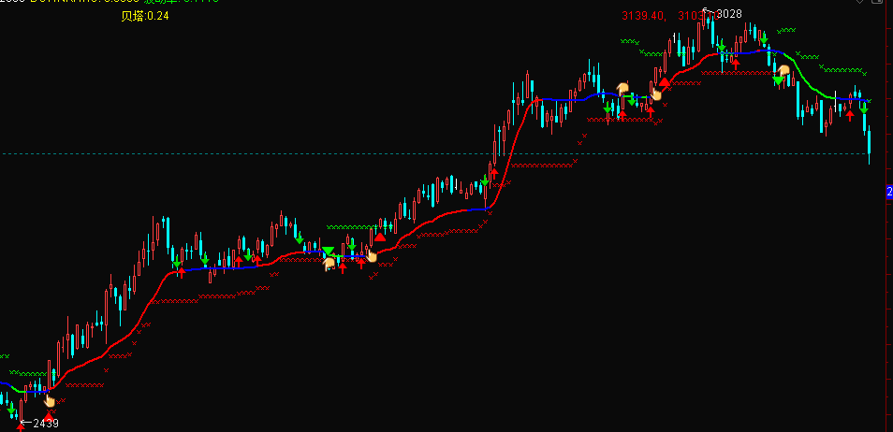
Task: Click the upward-pointing hand icon under the mid-chart green triangle
Action: [x=329, y=264]
